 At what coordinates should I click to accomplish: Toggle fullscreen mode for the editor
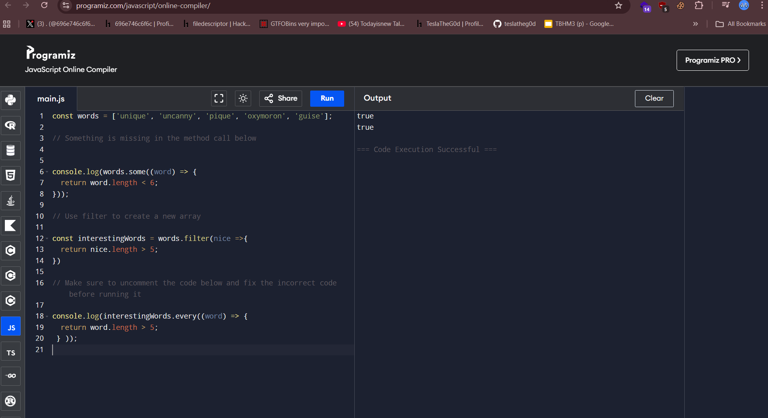point(219,98)
